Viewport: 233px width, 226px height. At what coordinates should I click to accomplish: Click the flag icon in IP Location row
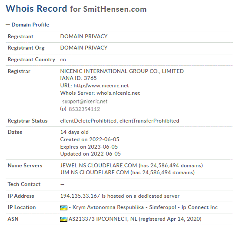coord(63,208)
